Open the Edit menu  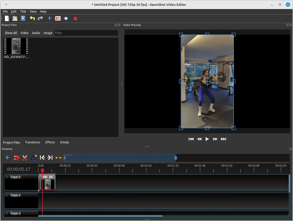pos(14,11)
